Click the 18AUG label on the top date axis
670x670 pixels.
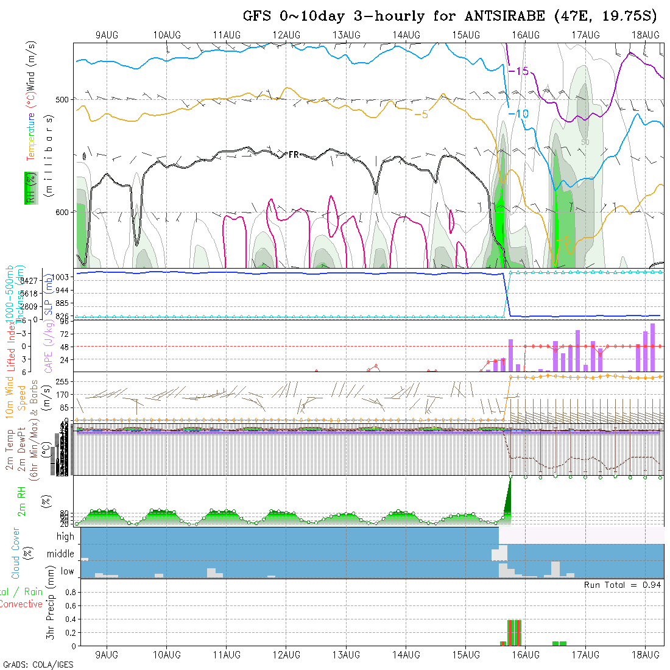tap(646, 35)
